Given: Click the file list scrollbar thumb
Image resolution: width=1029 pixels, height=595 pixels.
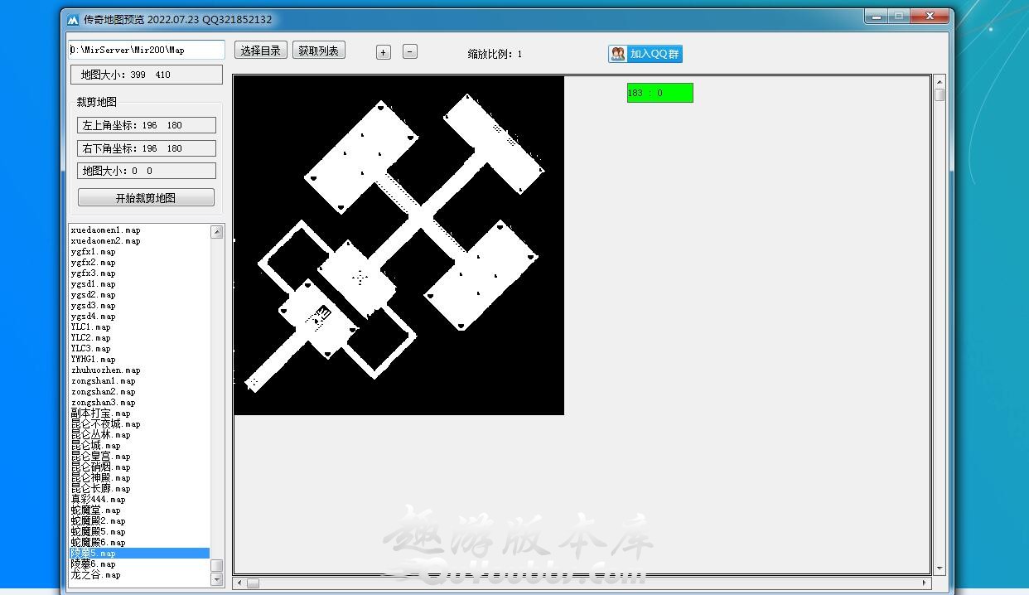Looking at the screenshot, I should pos(217,566).
